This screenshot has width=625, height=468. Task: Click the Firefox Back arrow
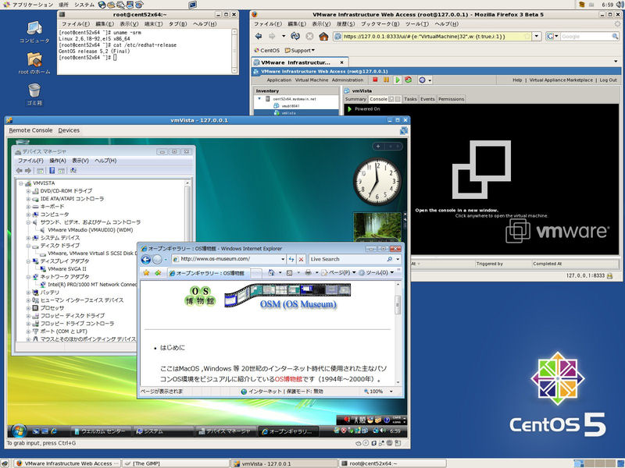259,37
